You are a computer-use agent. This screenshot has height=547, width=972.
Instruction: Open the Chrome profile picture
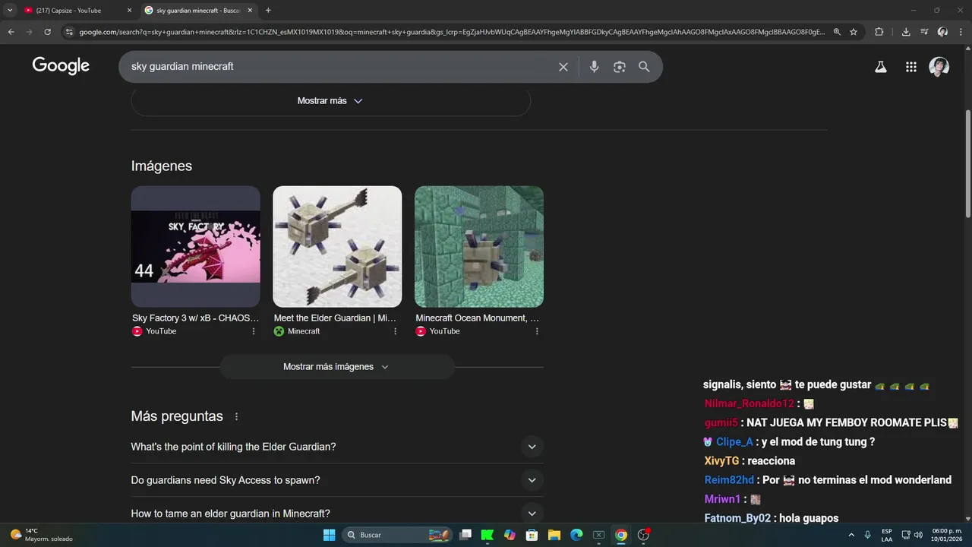(942, 32)
